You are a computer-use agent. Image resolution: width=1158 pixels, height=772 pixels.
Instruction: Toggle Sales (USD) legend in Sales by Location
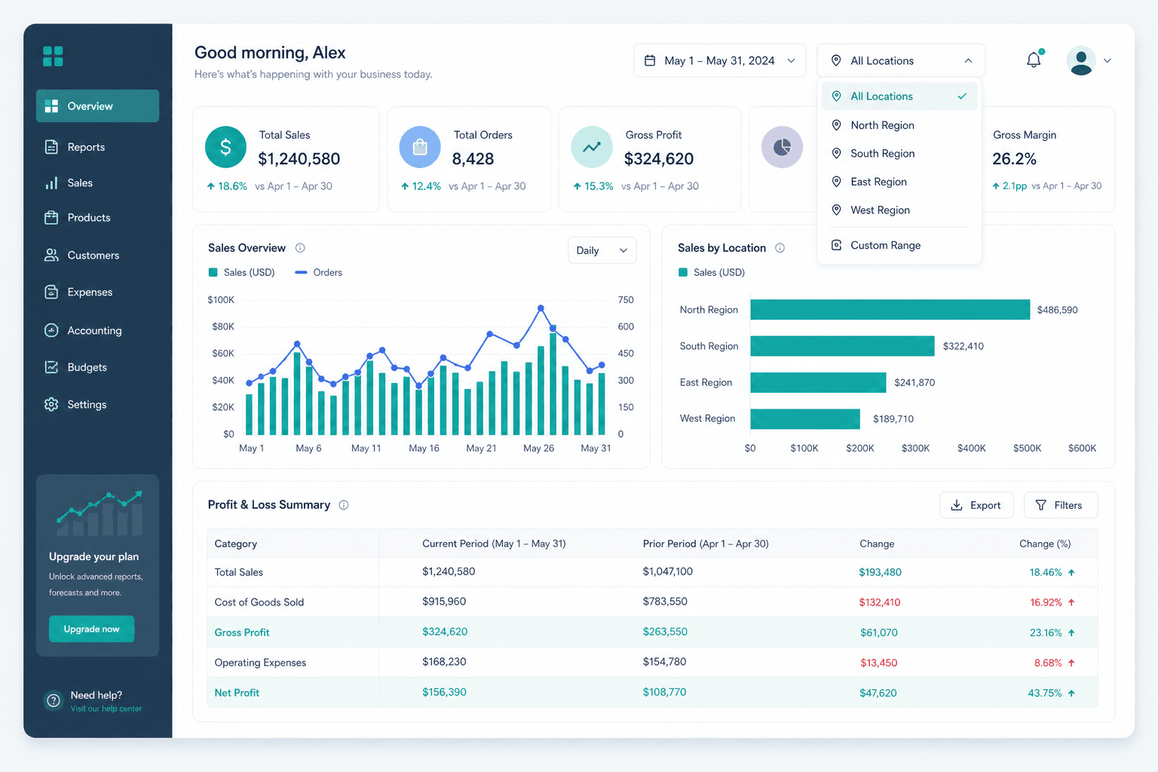point(712,272)
